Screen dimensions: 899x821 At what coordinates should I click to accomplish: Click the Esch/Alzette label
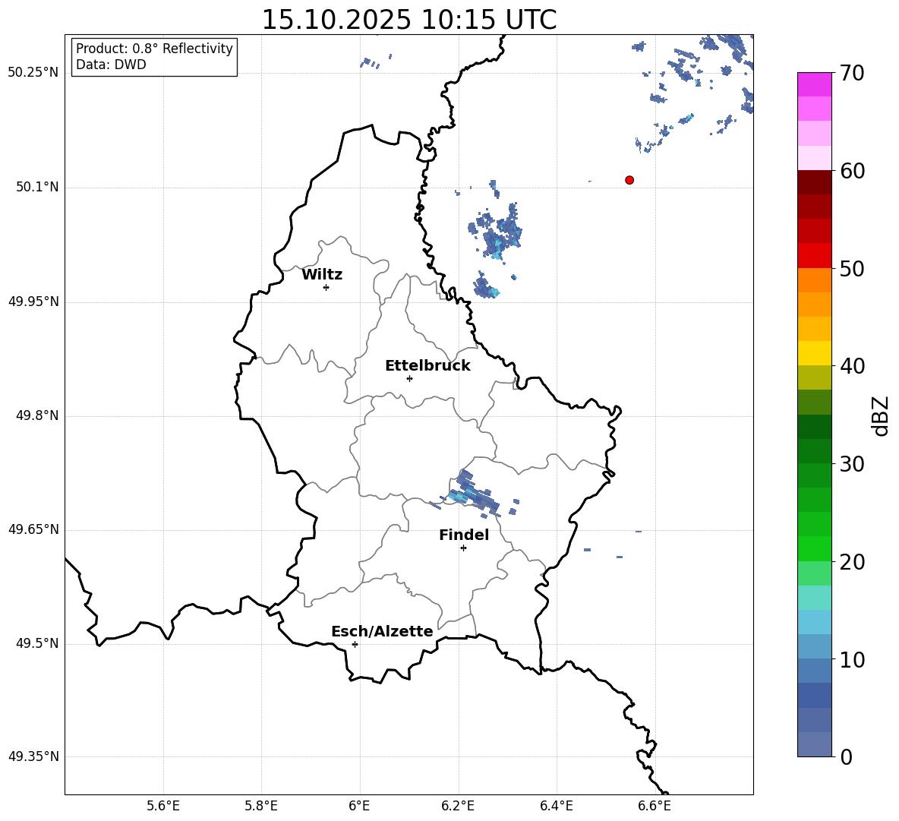382,632
